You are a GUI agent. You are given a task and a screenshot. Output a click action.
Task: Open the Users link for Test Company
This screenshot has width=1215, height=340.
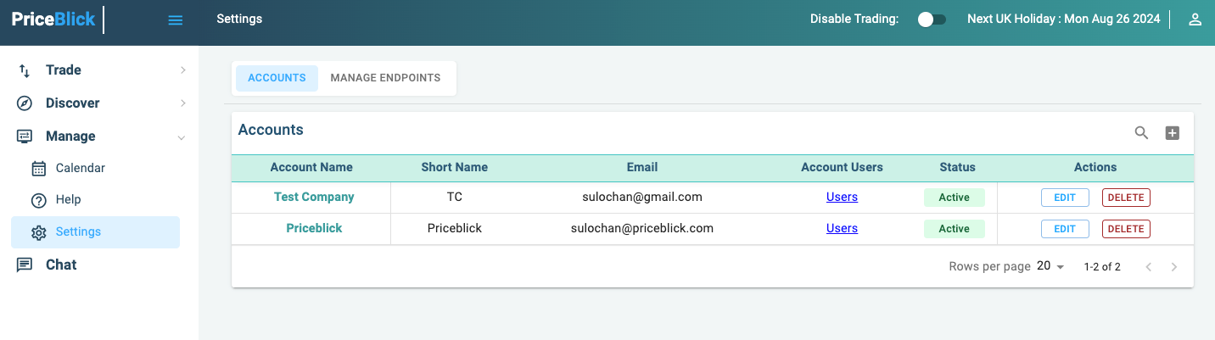(x=842, y=198)
